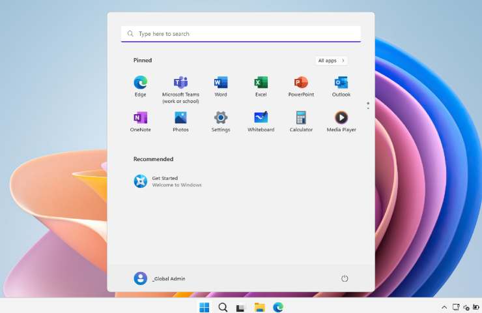Viewport: 482px width, 313px height.
Task: Launch Outlook
Action: [x=341, y=87]
